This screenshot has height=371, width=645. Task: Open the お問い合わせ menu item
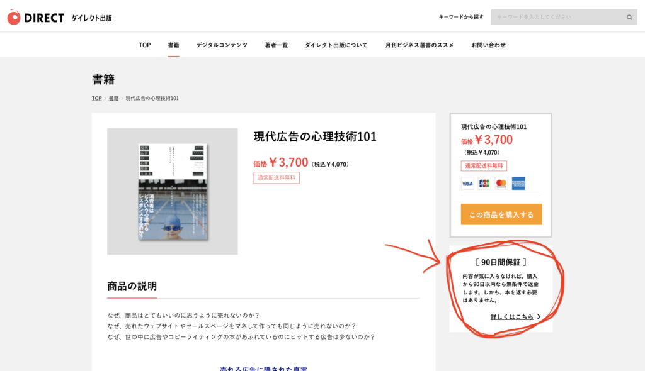pos(488,45)
